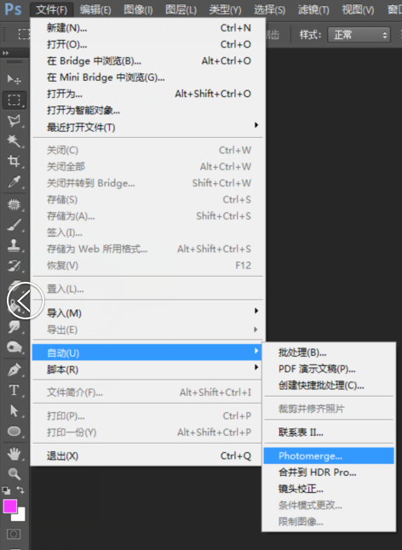
Task: Select the Brush tool
Action: pyautogui.click(x=14, y=225)
